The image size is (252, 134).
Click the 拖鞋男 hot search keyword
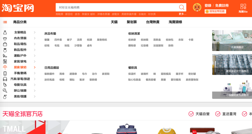point(60,14)
